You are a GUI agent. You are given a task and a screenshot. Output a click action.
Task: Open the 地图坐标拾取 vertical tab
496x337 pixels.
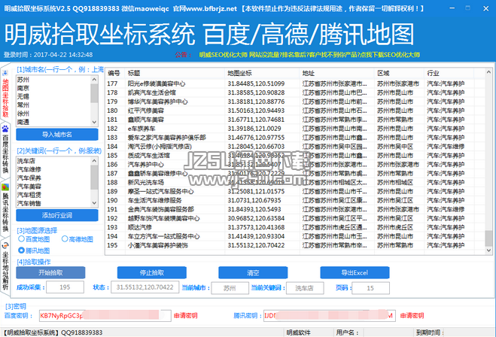pyautogui.click(x=5, y=93)
